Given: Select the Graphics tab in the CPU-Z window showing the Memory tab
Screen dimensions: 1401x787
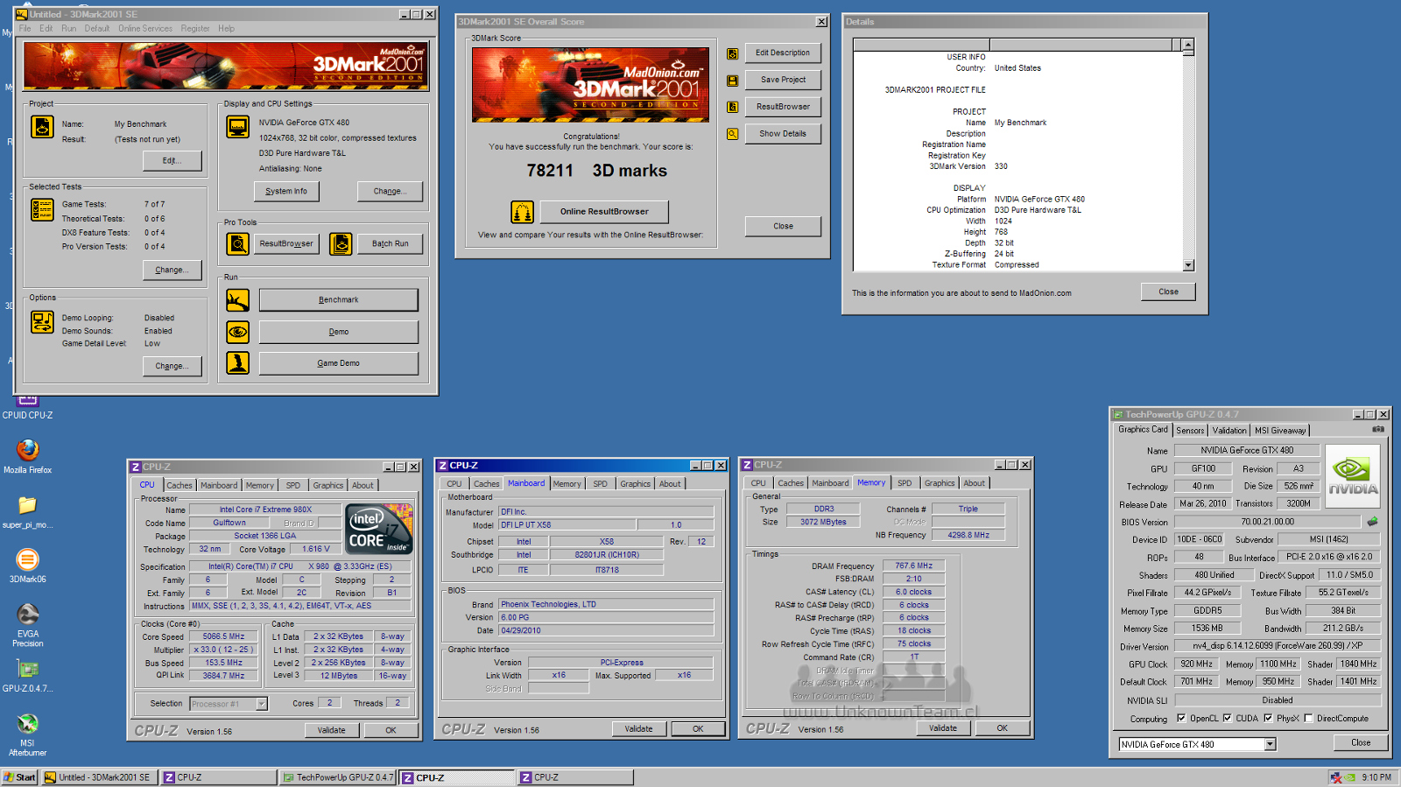Looking at the screenshot, I should 940,483.
